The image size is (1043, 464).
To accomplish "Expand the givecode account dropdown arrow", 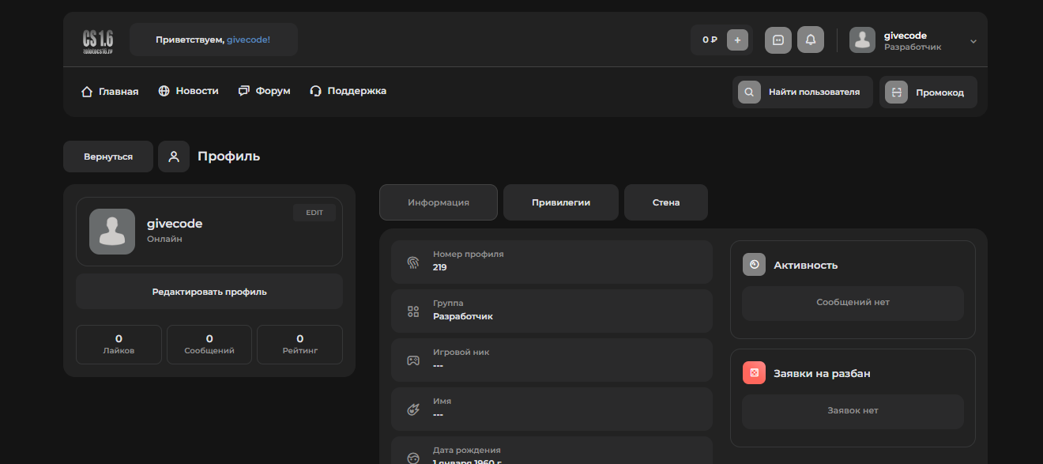I will [x=973, y=41].
